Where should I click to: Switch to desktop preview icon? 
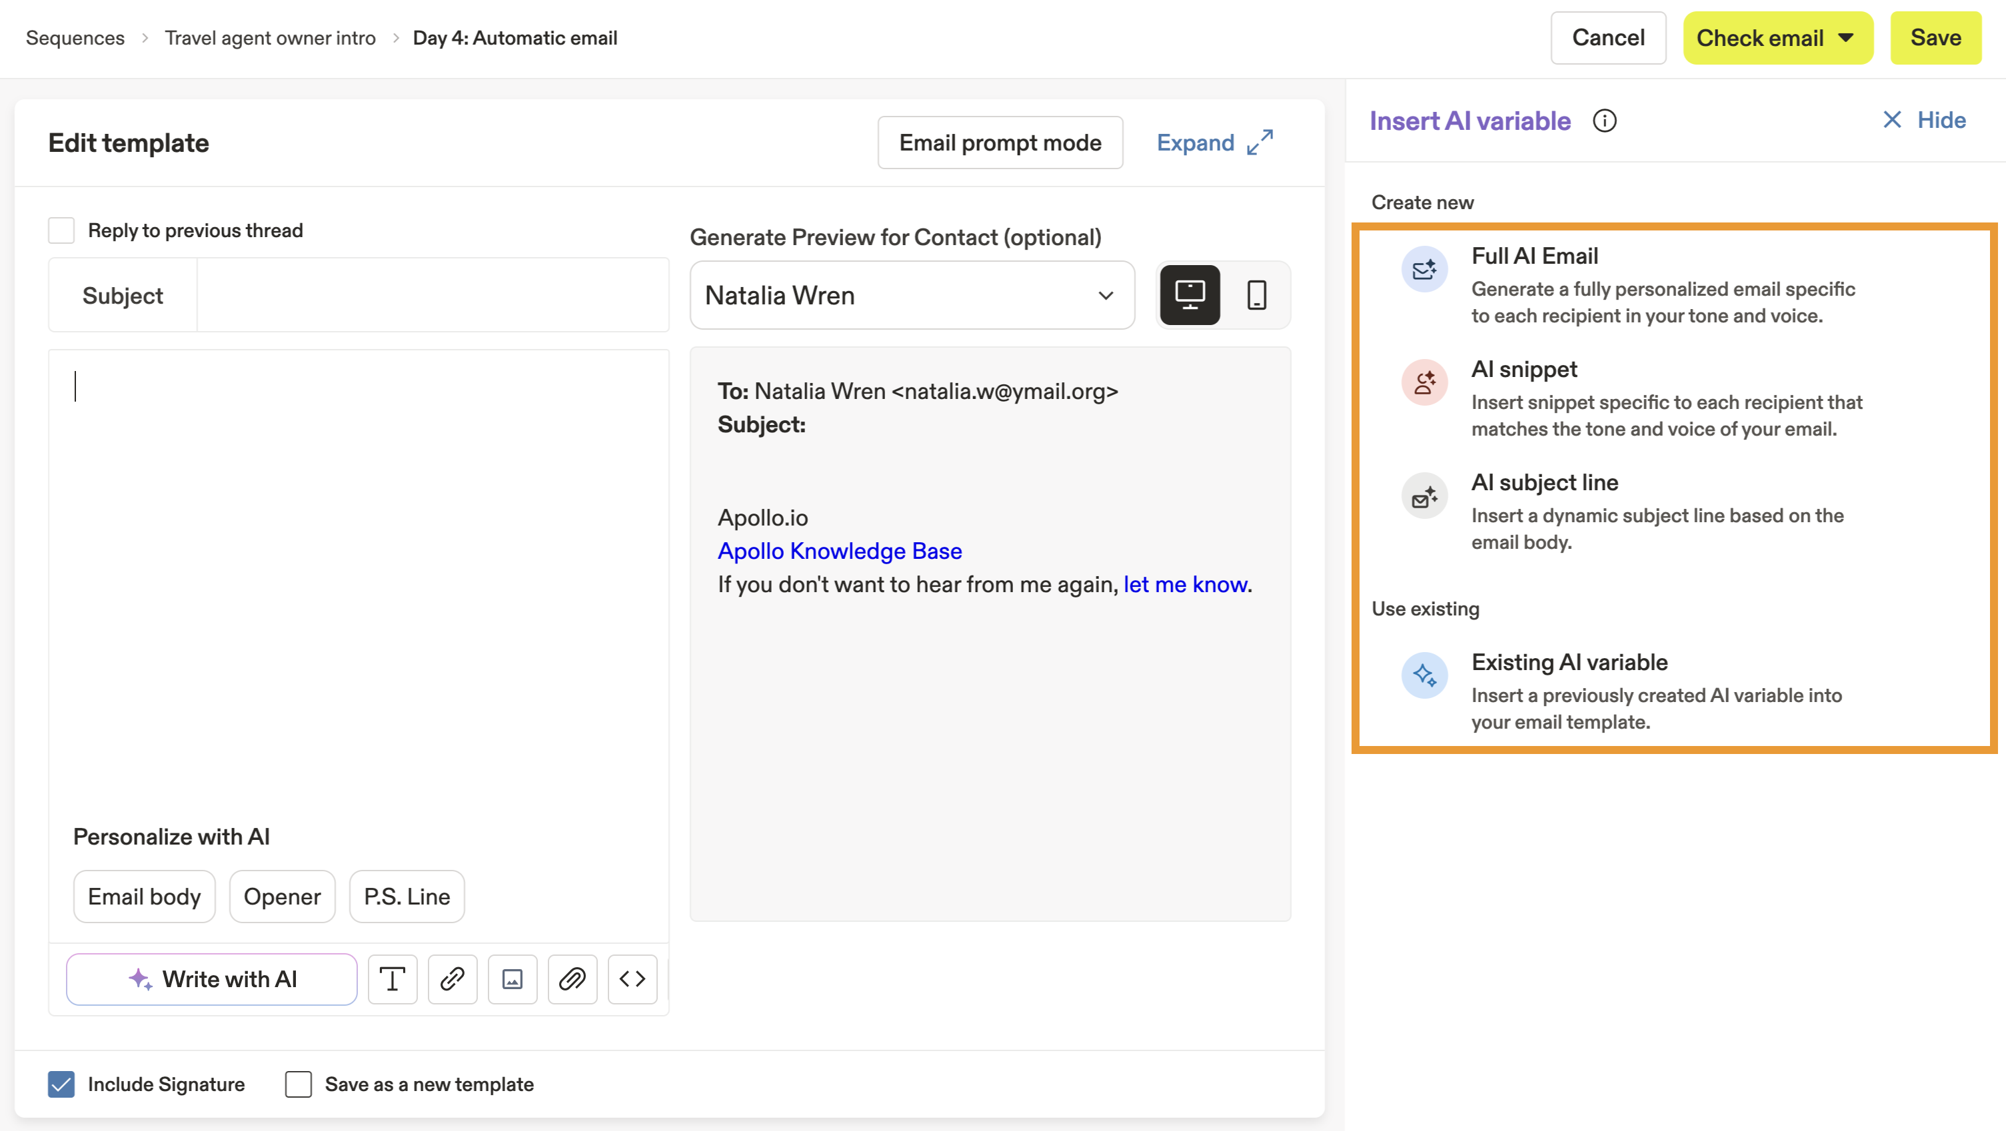(x=1189, y=295)
